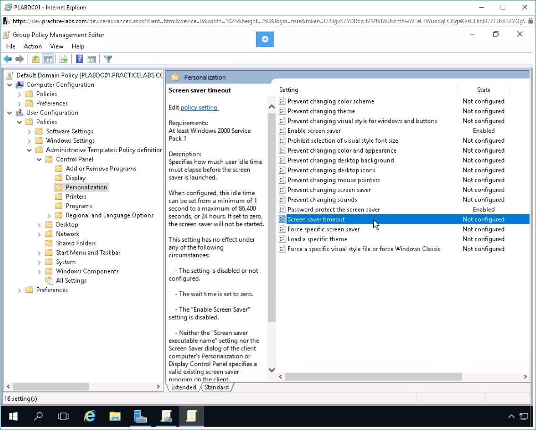Show hidden tray icons chevron
Viewport: 536px width, 430px height.
(x=511, y=416)
